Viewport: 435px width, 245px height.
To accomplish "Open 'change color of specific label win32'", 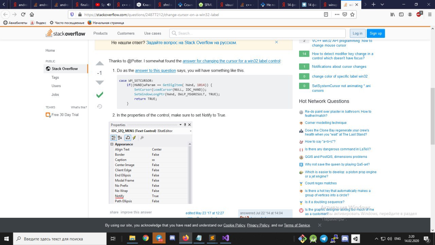I will click(340, 76).
